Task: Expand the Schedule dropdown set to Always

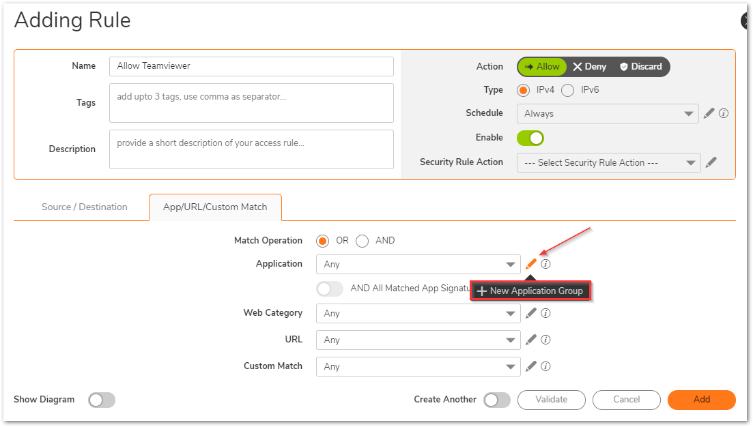Action: click(x=607, y=114)
